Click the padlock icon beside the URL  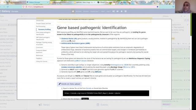(x=26, y=7)
